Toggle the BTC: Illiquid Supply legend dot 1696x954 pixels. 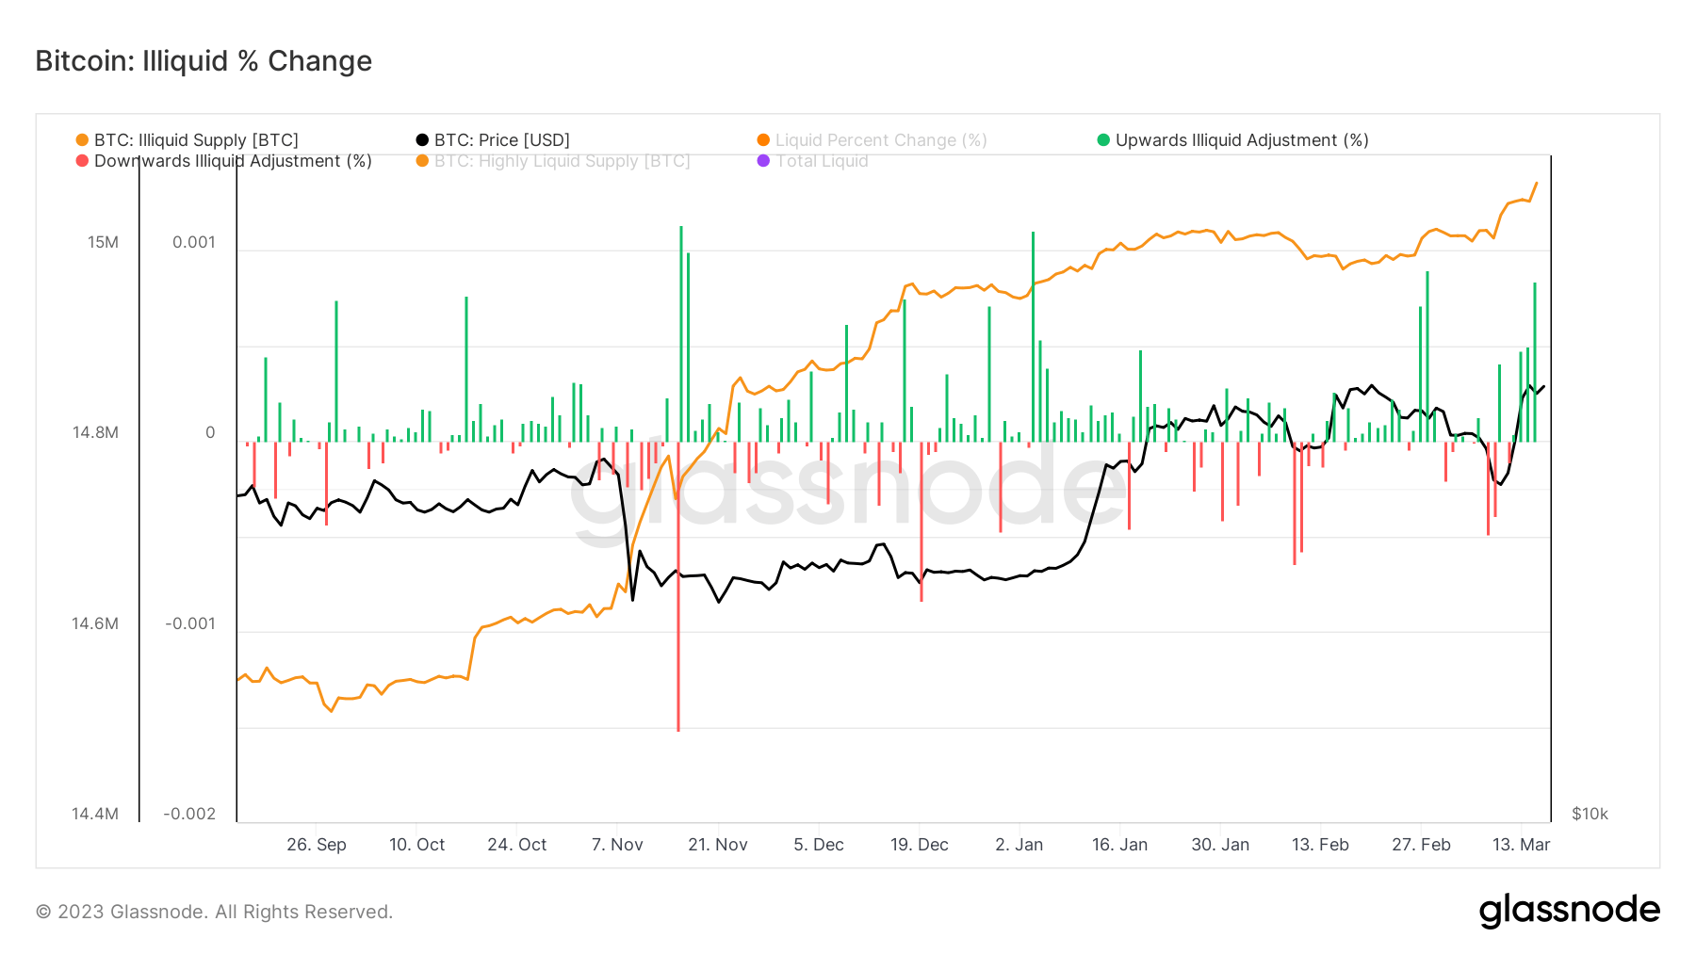[81, 139]
